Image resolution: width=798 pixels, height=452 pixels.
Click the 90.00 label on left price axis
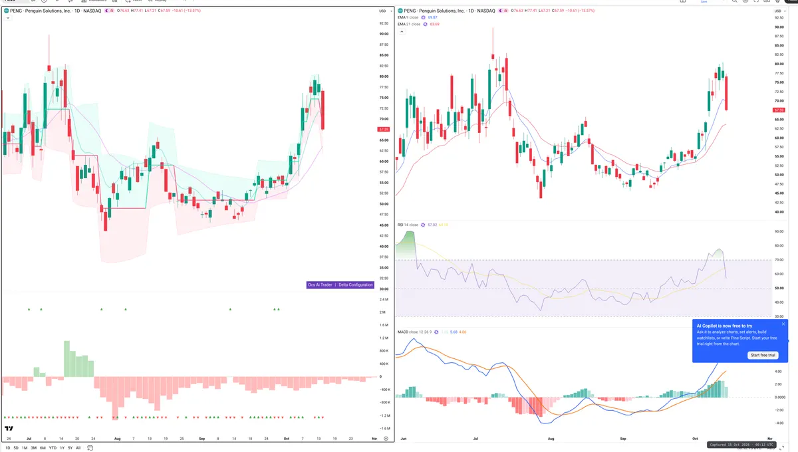pyautogui.click(x=384, y=34)
